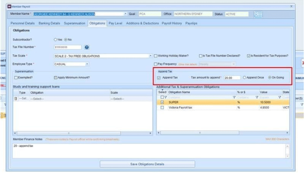Viewport: 306px width, 173px height.
Task: Tick the select-all filter row checkbox
Action: (x=162, y=97)
